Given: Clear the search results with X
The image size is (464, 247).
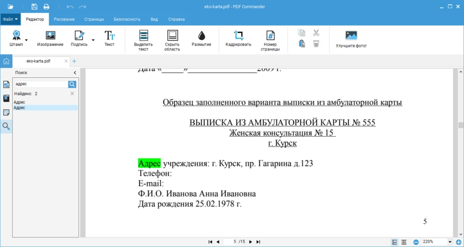Looking at the screenshot, I should coord(72,93).
